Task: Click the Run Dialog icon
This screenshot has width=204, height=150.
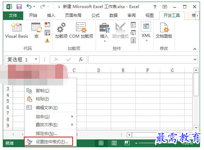Action: pos(133,41)
